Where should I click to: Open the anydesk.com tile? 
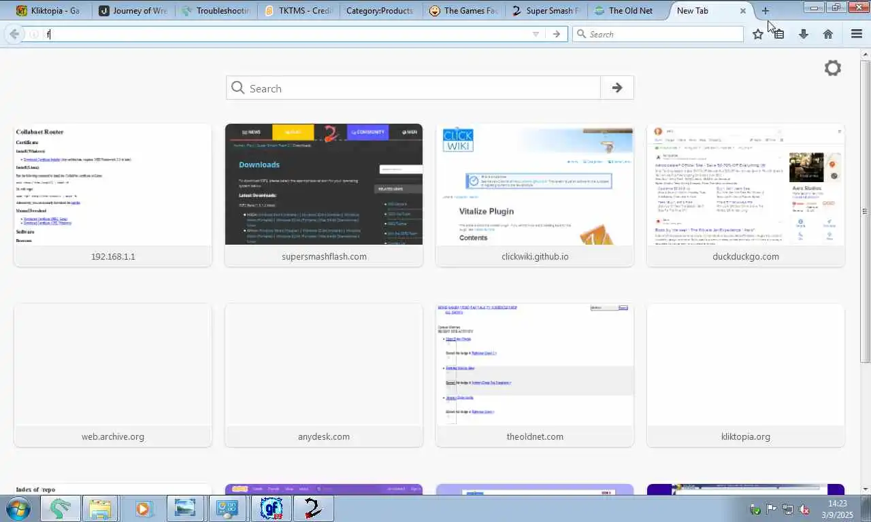324,375
